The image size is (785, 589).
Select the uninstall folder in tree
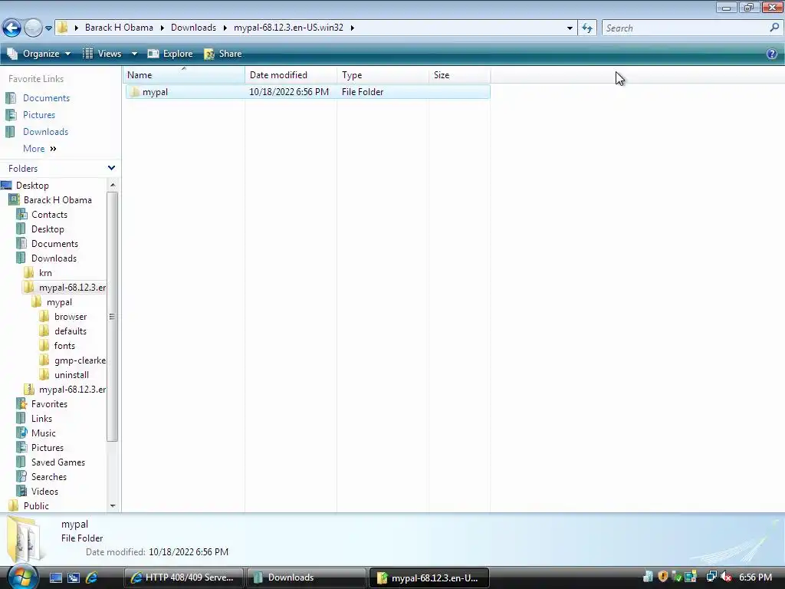[71, 374]
